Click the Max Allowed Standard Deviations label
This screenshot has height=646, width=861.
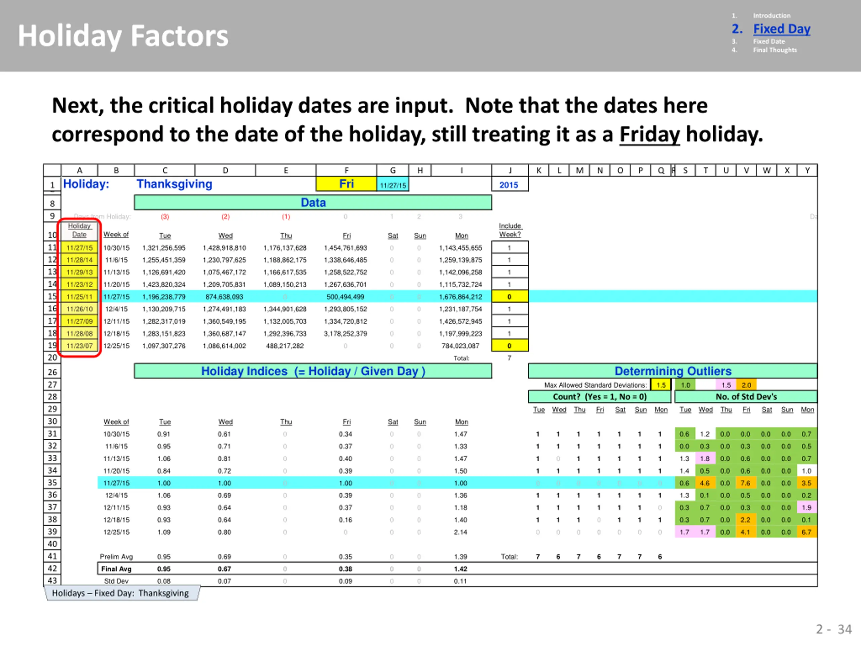click(596, 385)
